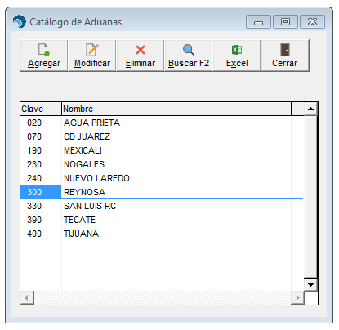The width and height of the screenshot is (339, 330).
Task: Click the application logo in title bar
Action: (x=20, y=21)
